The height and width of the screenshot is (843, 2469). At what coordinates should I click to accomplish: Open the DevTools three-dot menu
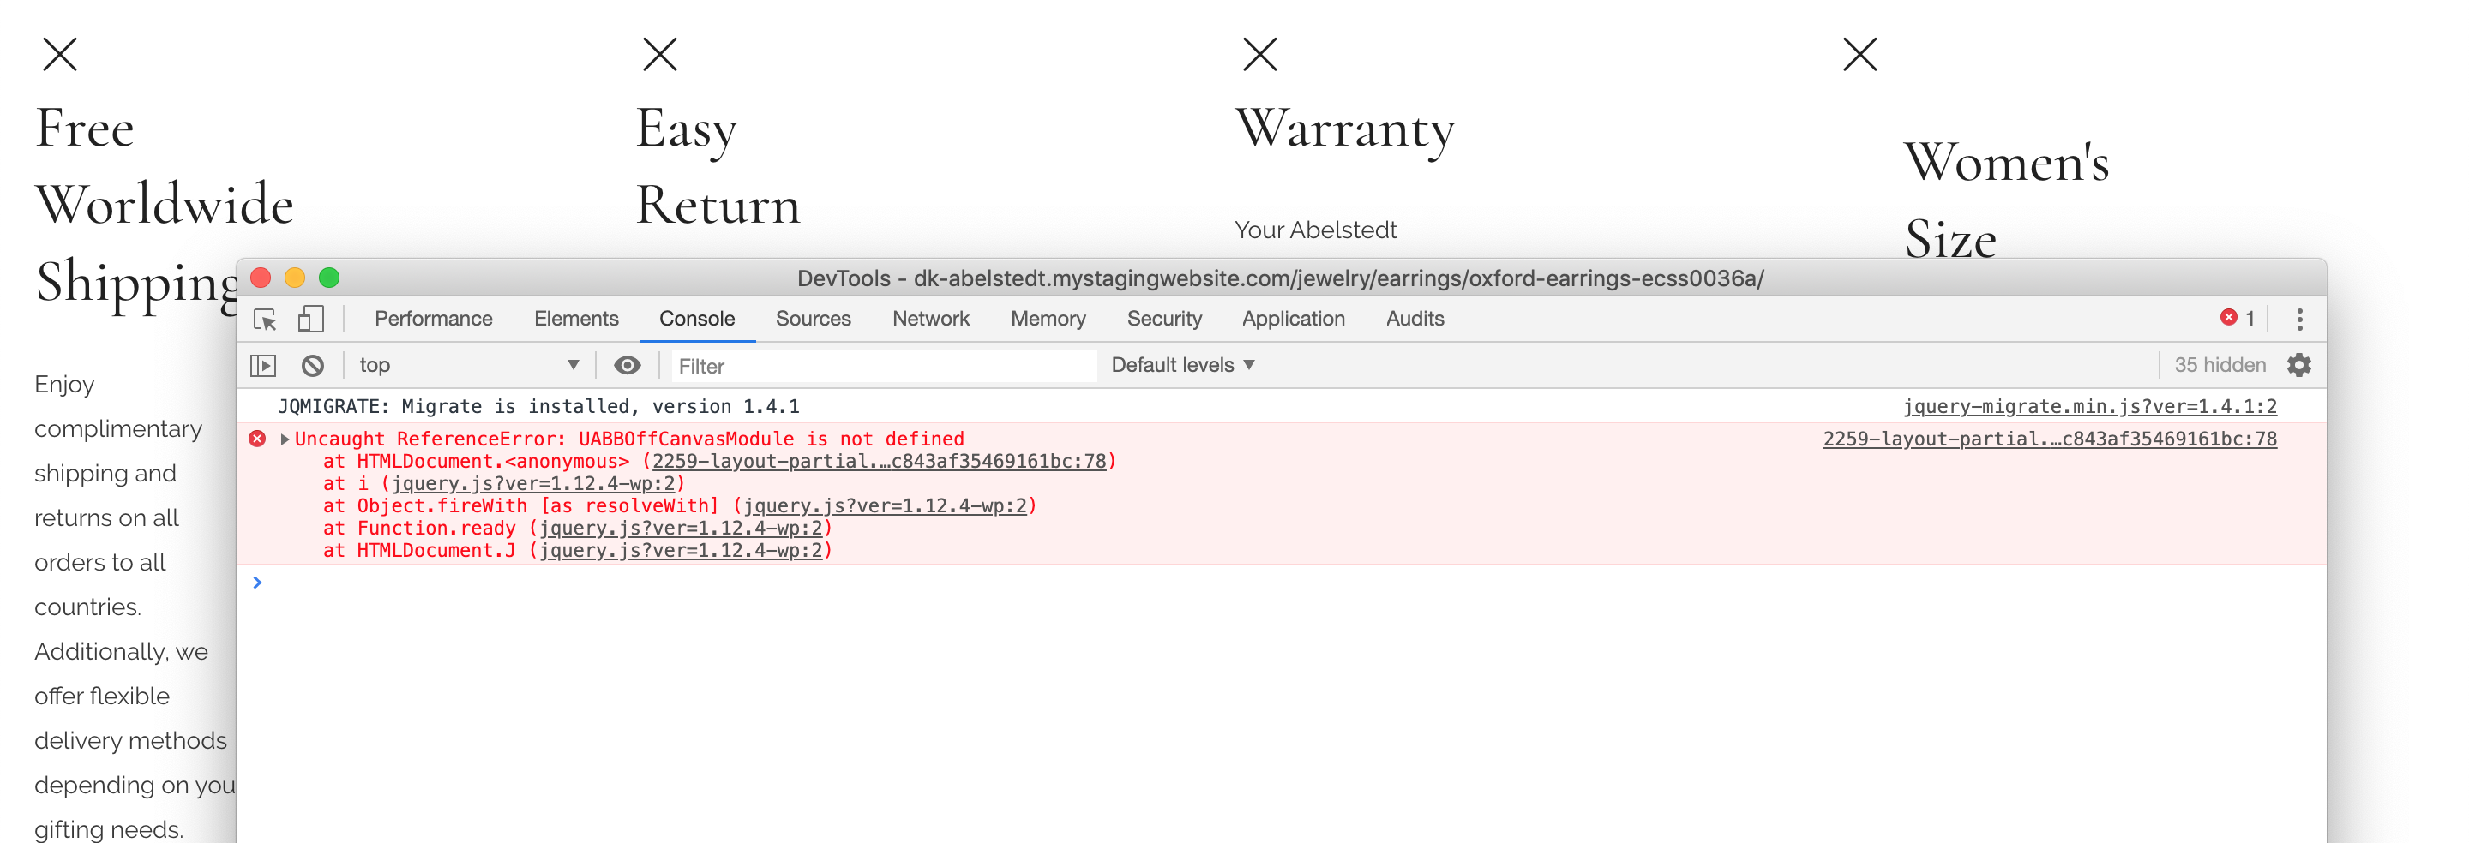[2298, 319]
